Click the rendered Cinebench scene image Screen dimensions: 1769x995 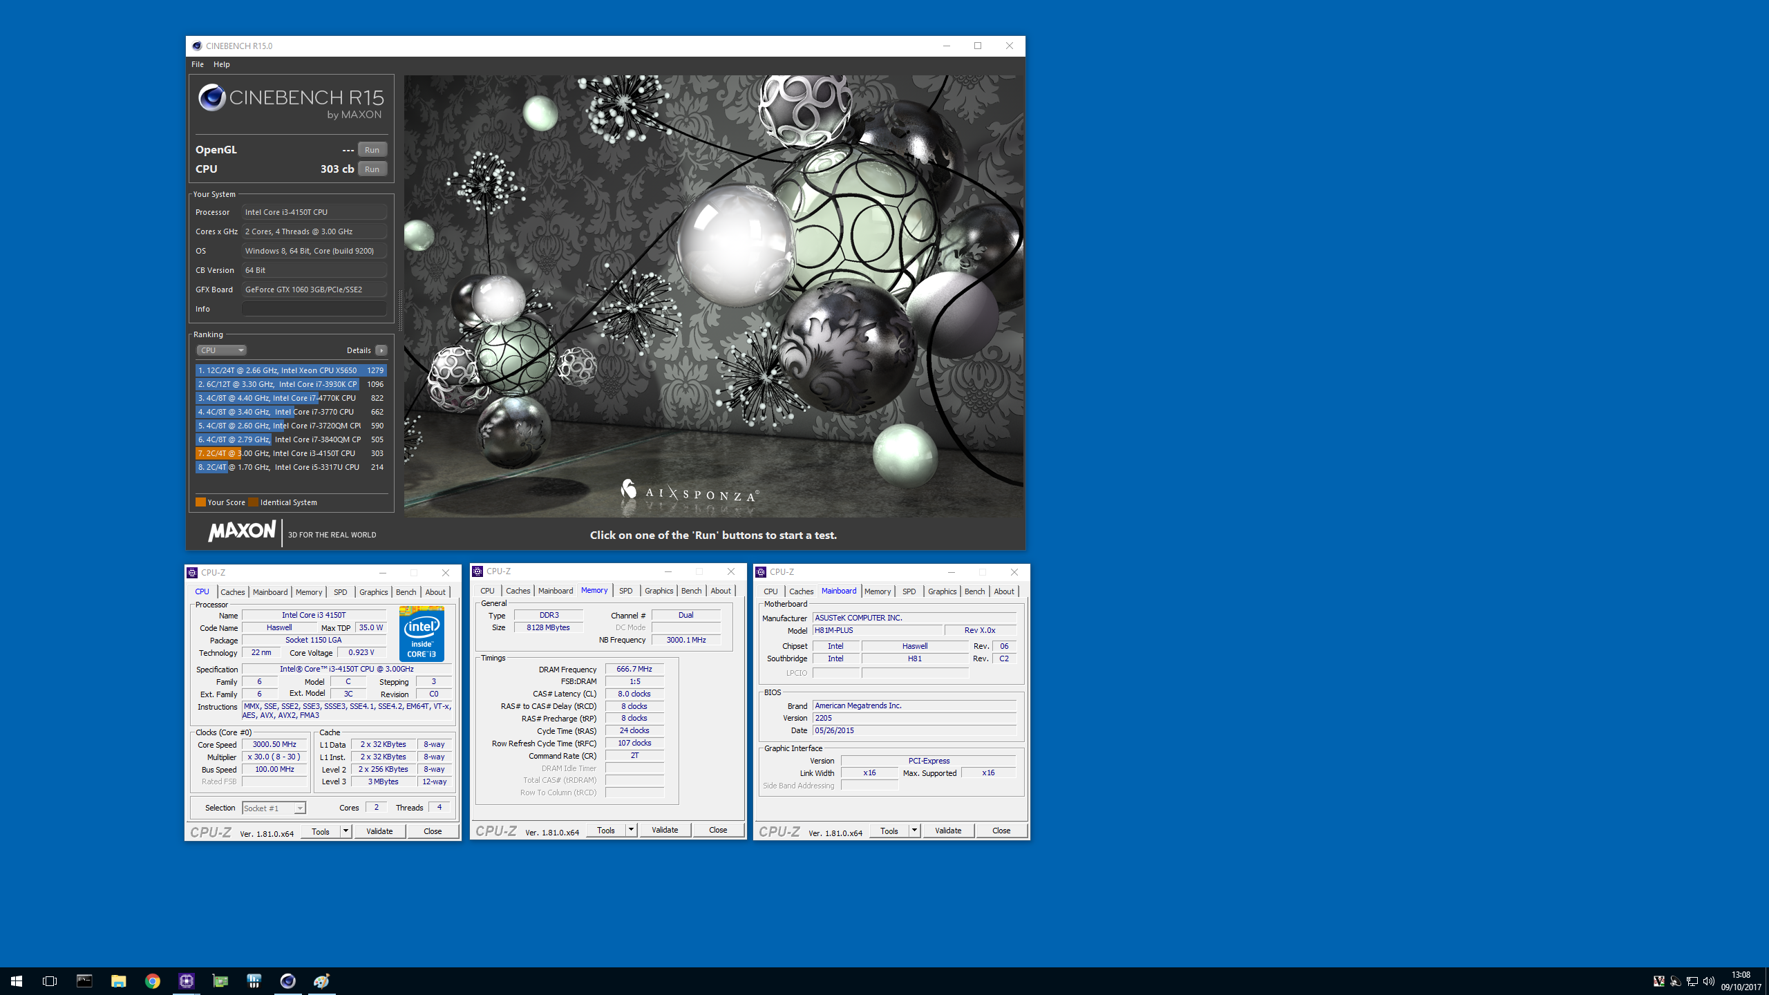point(714,296)
